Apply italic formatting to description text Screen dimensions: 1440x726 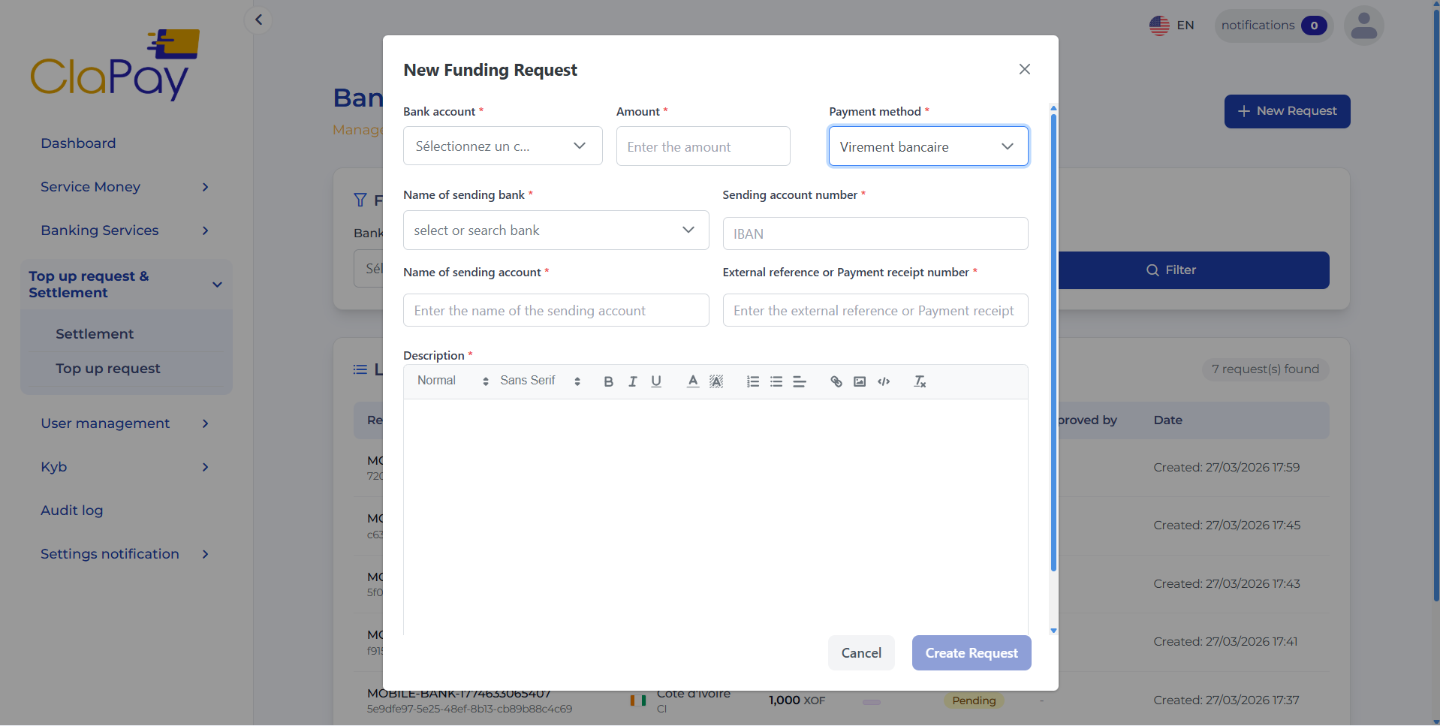632,381
